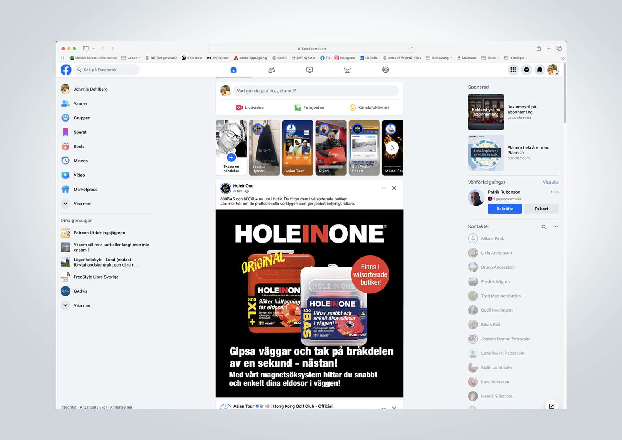This screenshot has width=622, height=440.
Task: Expand Visa mer under Dina genvägar
Action: point(82,305)
